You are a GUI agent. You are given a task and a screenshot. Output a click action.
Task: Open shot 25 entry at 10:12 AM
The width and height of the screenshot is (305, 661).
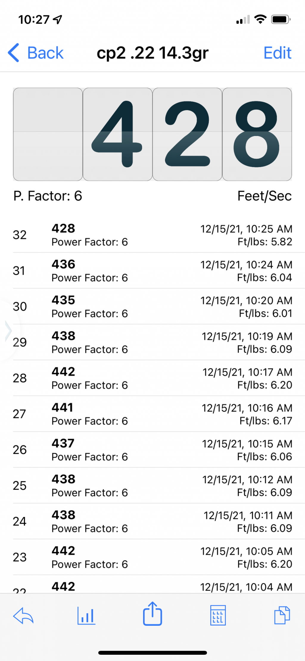coord(152,485)
